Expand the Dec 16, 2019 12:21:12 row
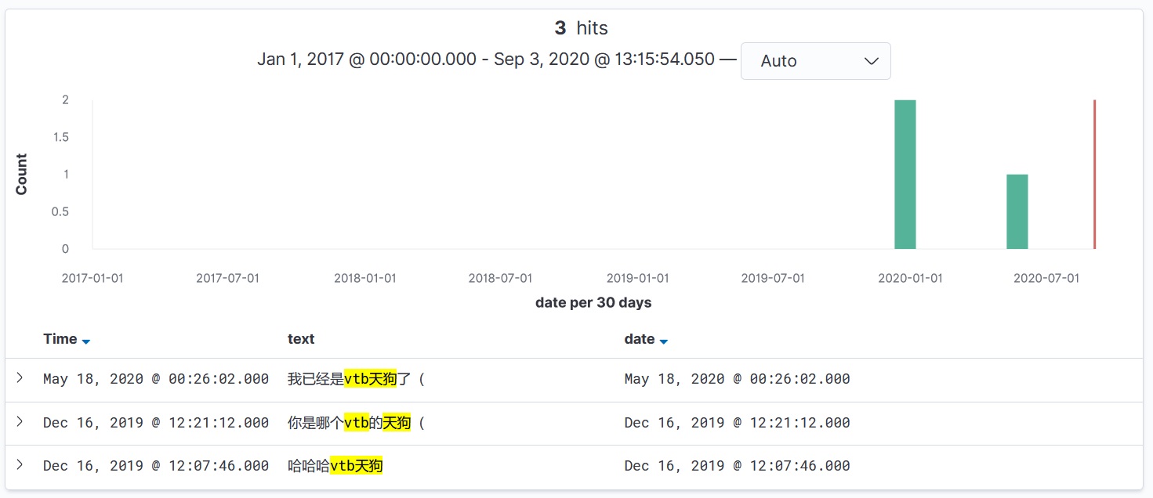The width and height of the screenshot is (1153, 498). point(20,422)
